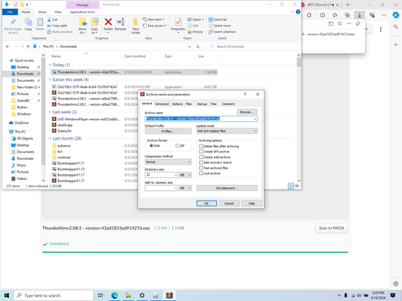Open the Share ribbon tab
402x301 pixels.
point(42,12)
